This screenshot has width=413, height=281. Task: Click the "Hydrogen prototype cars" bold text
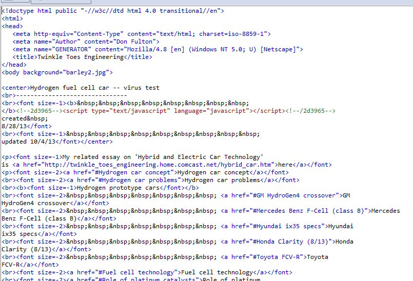[x=118, y=188]
